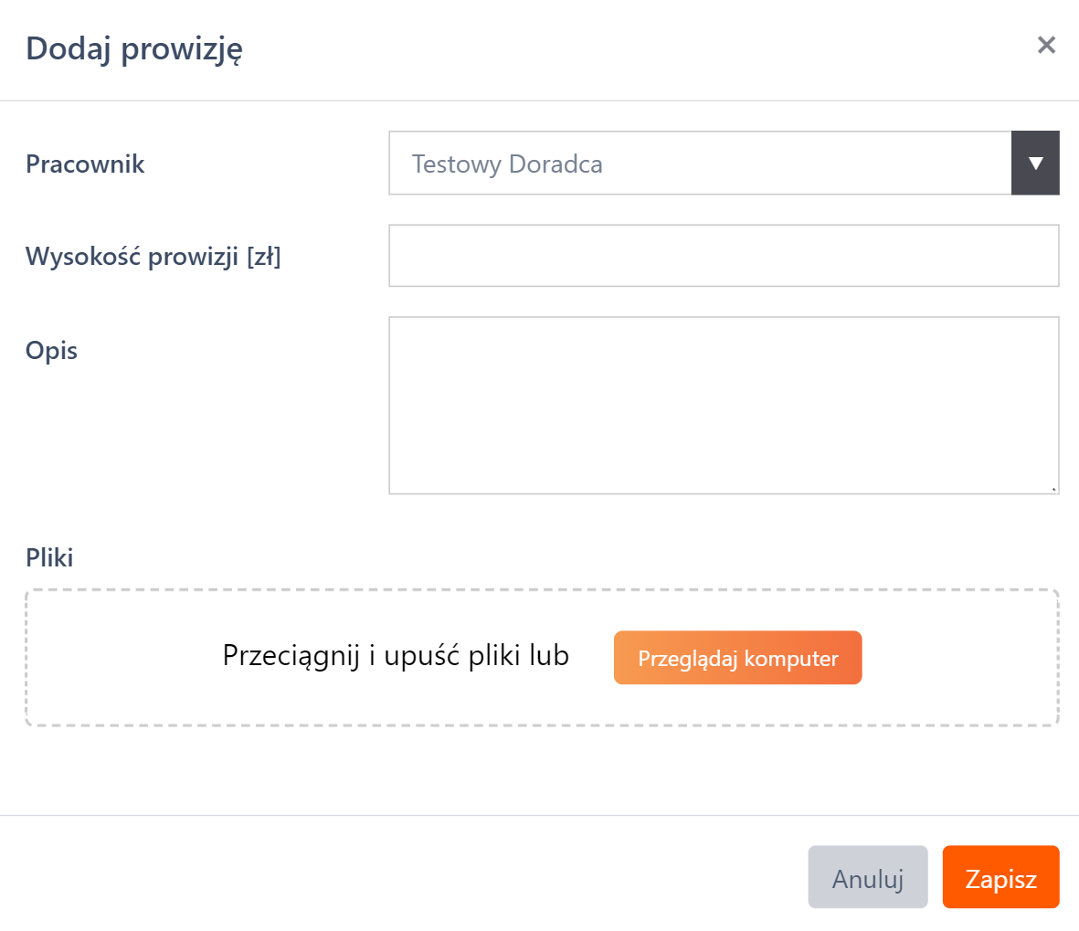Focus the Wysokość prowizji input field
This screenshot has width=1079, height=931.
coord(724,256)
